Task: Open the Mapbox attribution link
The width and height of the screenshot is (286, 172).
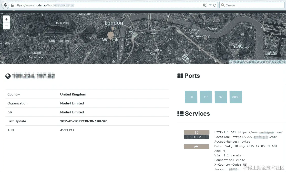Action: coord(236,62)
